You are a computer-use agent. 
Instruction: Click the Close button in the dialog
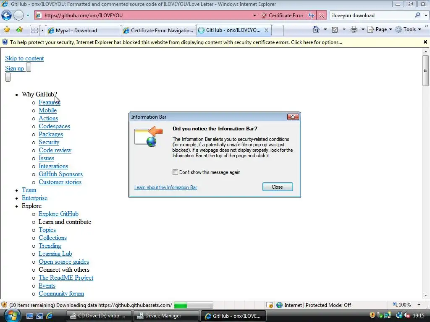(278, 187)
